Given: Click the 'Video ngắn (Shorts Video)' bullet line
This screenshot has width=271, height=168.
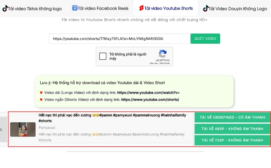Looking at the screenshot, I should [112, 100].
